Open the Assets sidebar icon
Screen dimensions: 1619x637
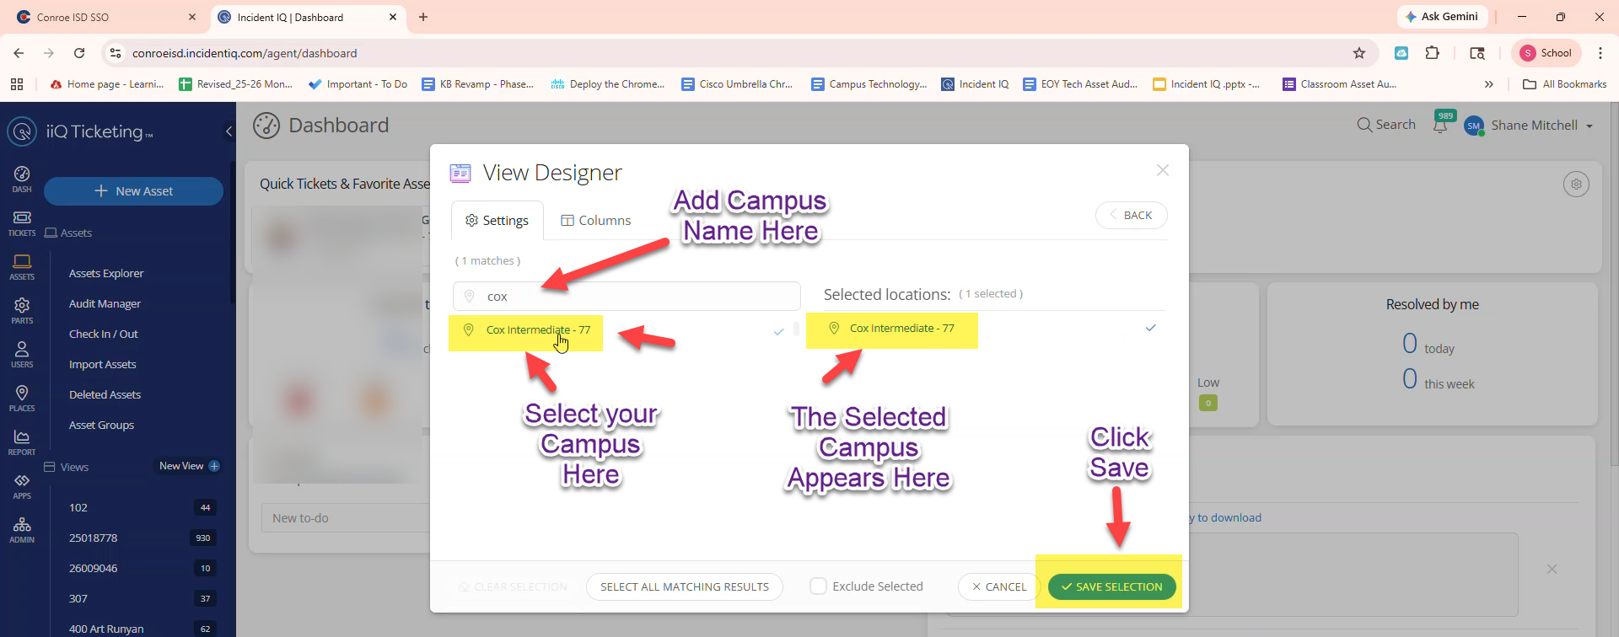[x=22, y=267]
